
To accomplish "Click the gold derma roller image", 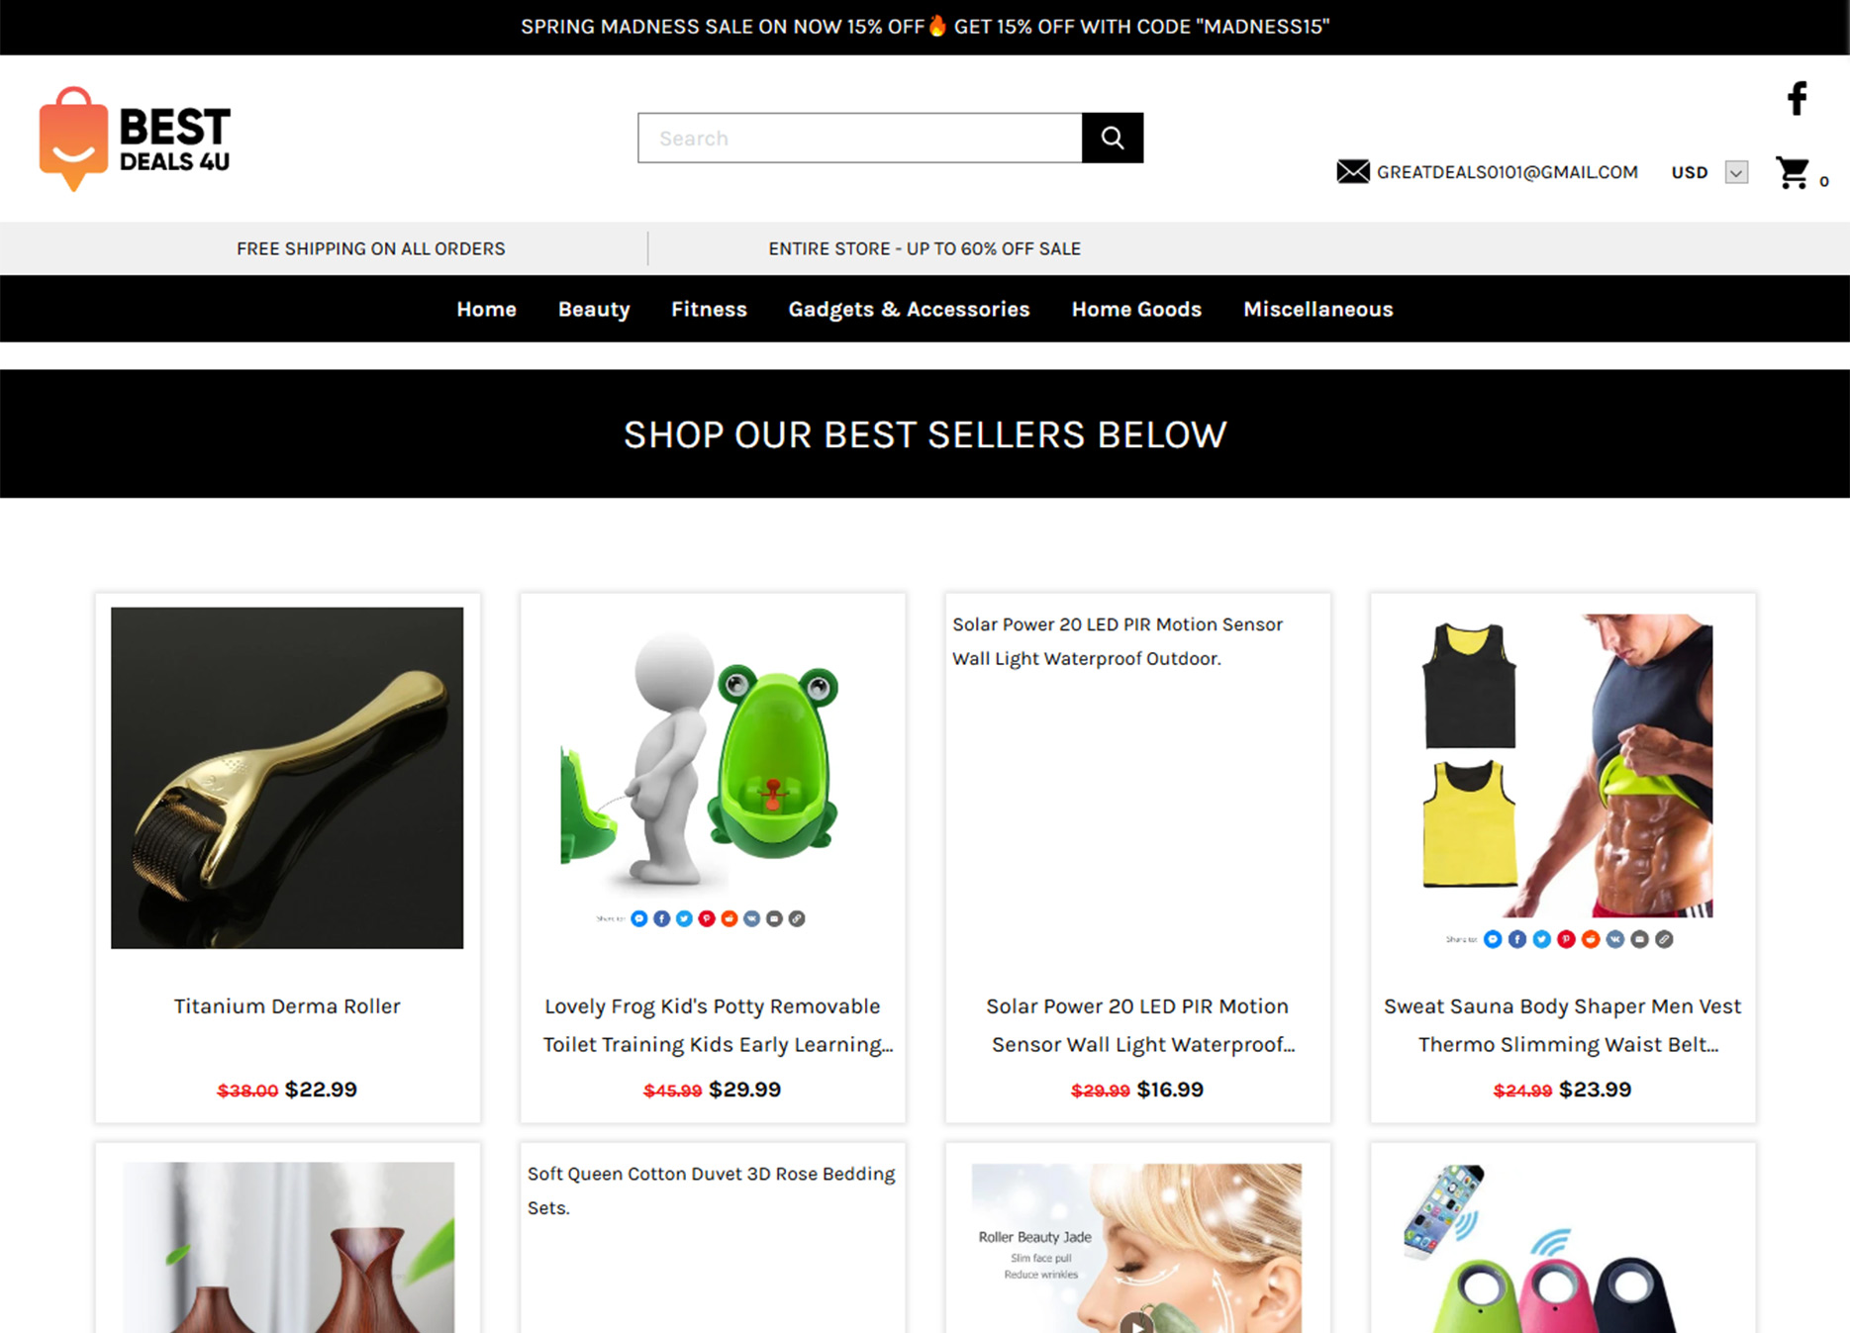I will pyautogui.click(x=287, y=778).
